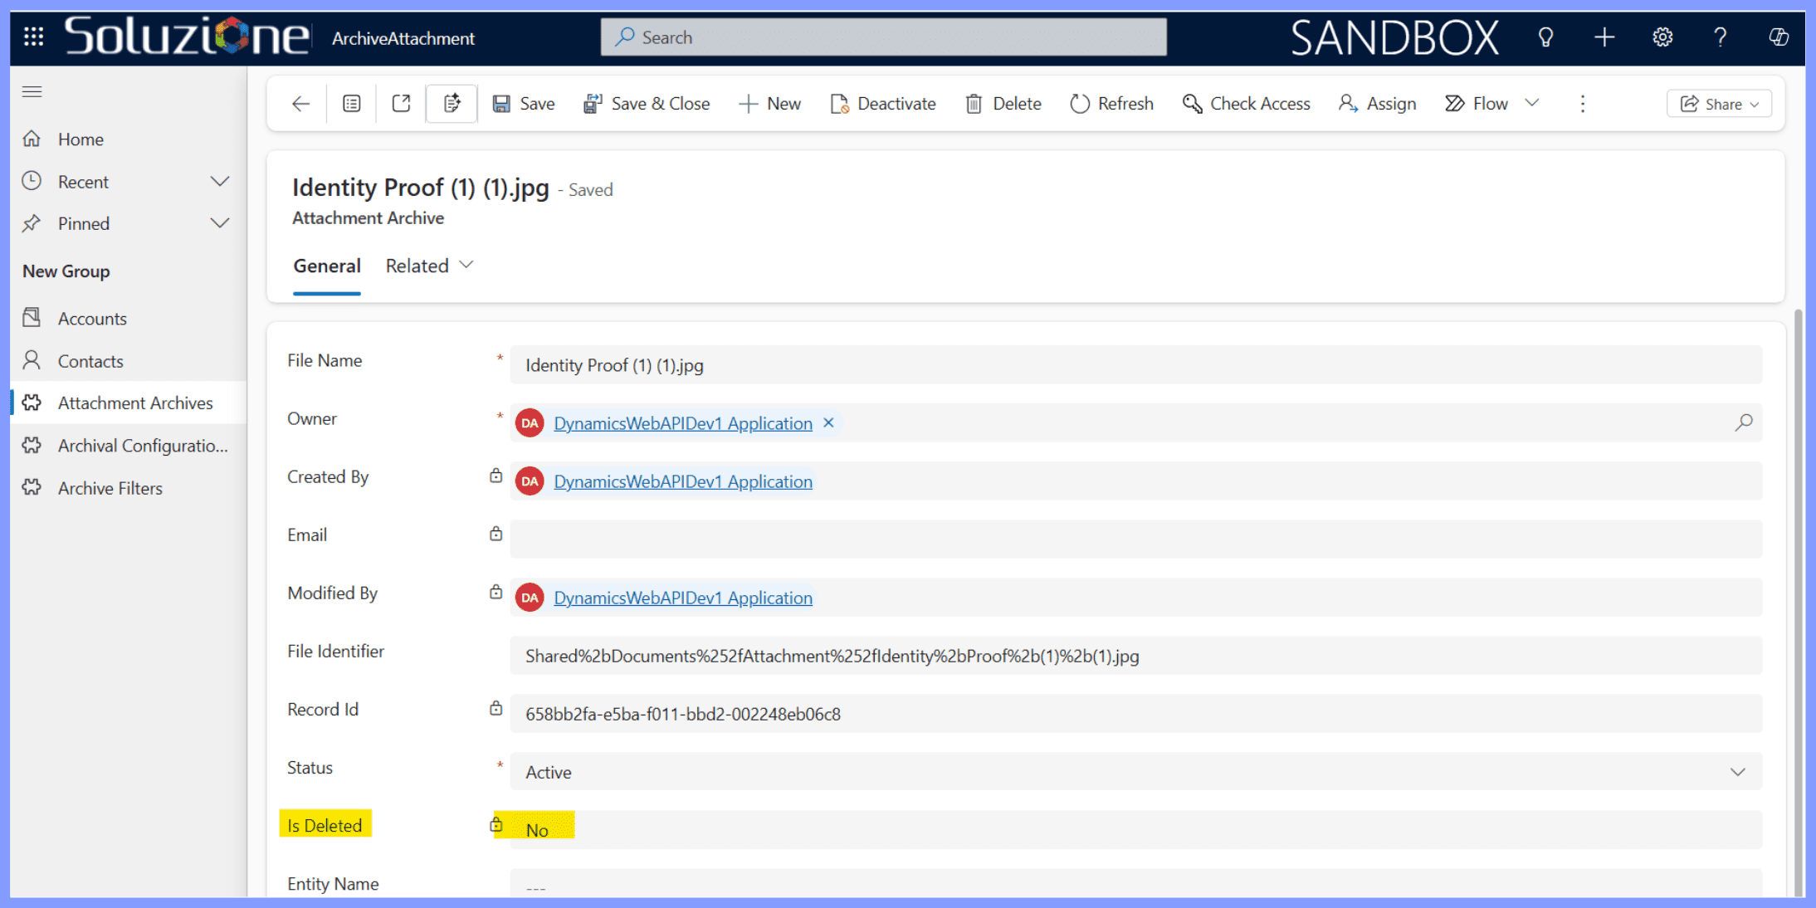Expand the Pinned section in sidebar

click(219, 223)
